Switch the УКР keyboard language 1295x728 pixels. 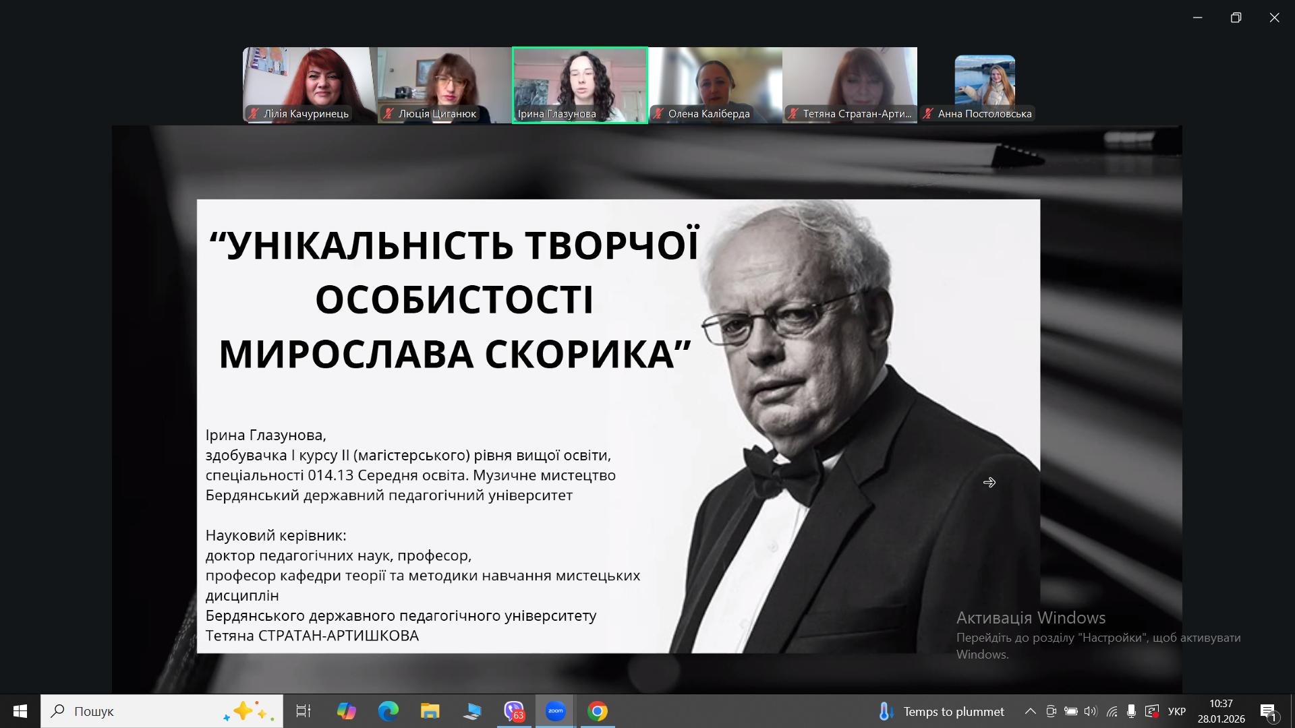point(1176,711)
